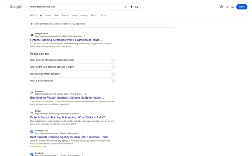Click the Sign in button
This screenshot has height=156, width=252.
click(242, 7)
